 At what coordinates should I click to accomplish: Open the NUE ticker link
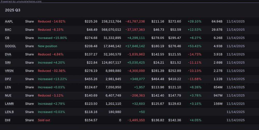(x=8, y=95)
